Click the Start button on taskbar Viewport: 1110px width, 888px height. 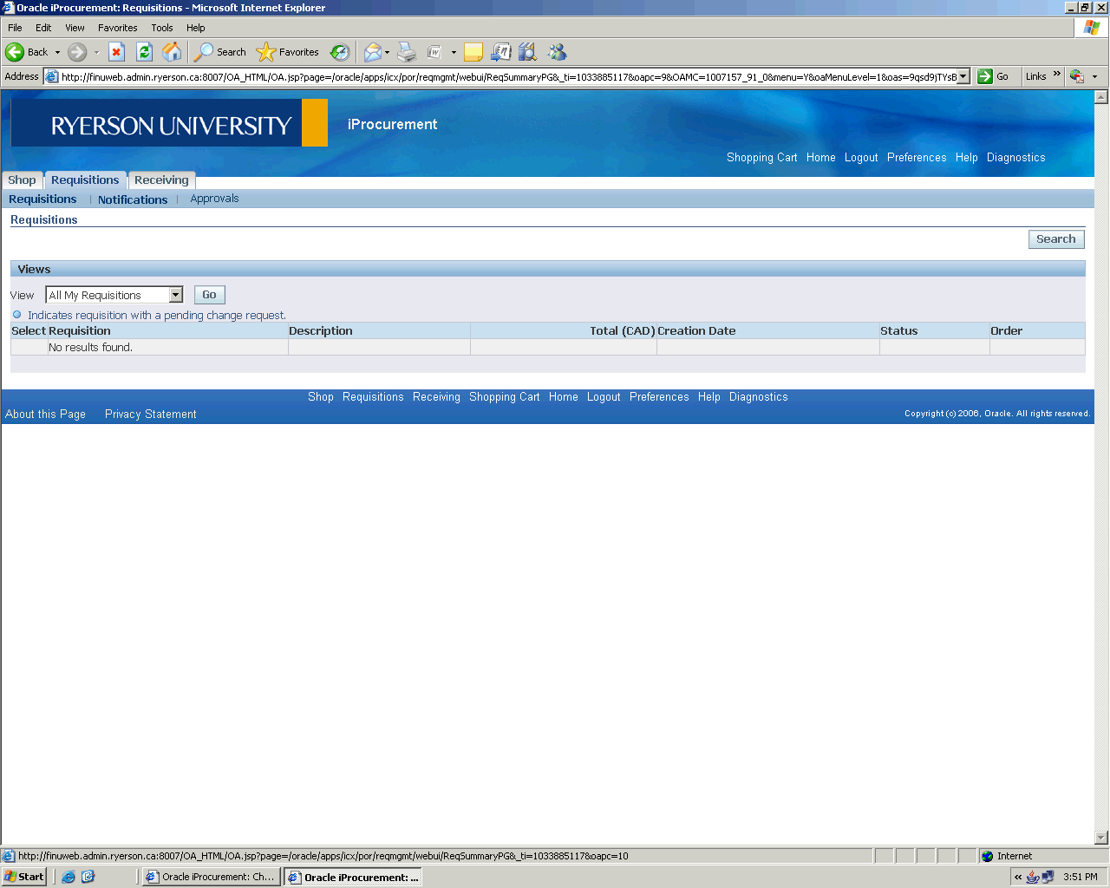[24, 877]
